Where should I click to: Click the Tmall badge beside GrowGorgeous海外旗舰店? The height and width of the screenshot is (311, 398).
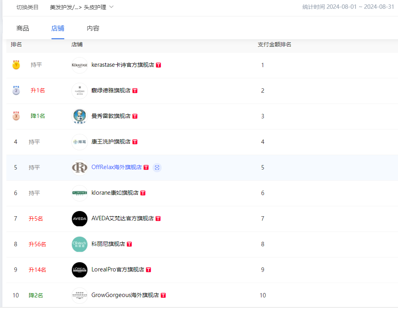coord(163,295)
